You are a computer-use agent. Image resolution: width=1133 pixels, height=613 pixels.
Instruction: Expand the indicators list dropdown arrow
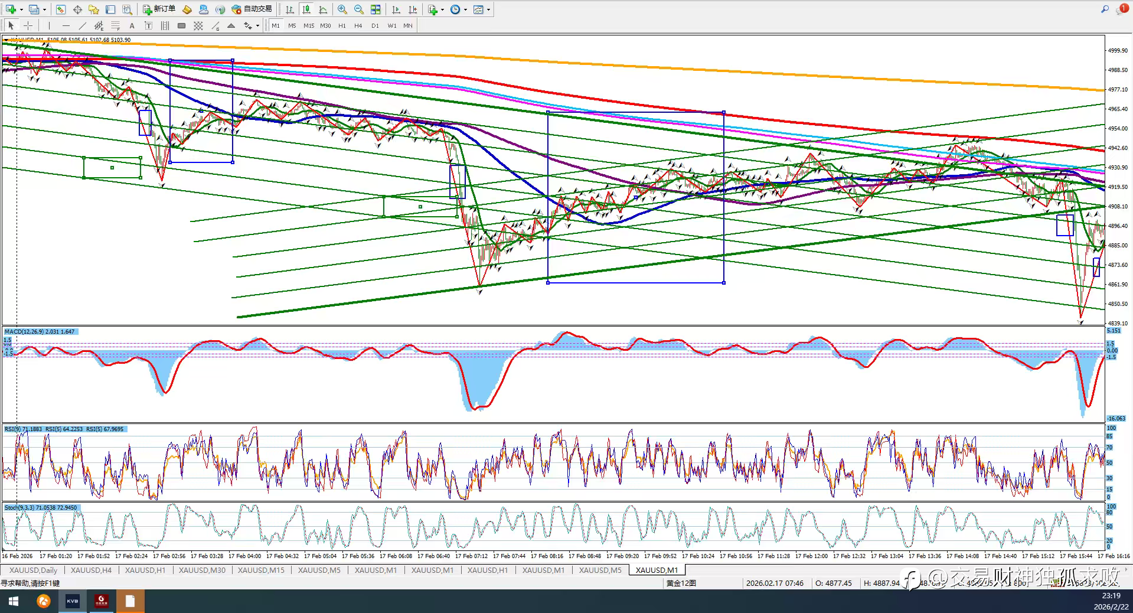point(442,9)
